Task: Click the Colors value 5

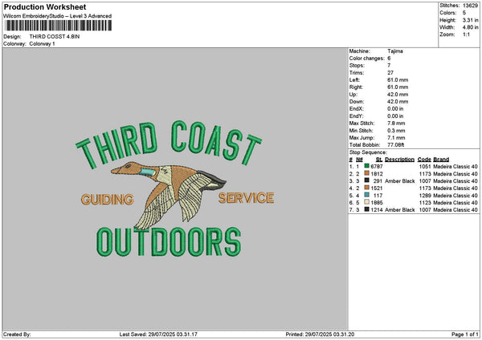Action: coord(464,13)
